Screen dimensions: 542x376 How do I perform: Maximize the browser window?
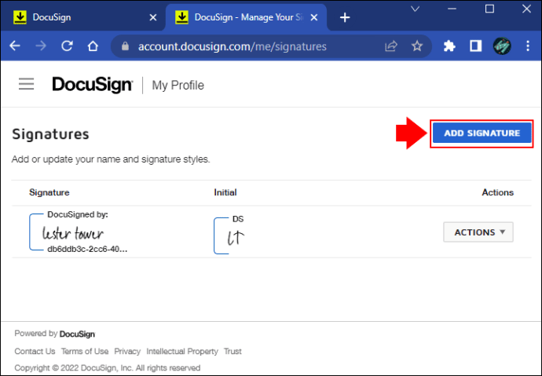[x=489, y=9]
